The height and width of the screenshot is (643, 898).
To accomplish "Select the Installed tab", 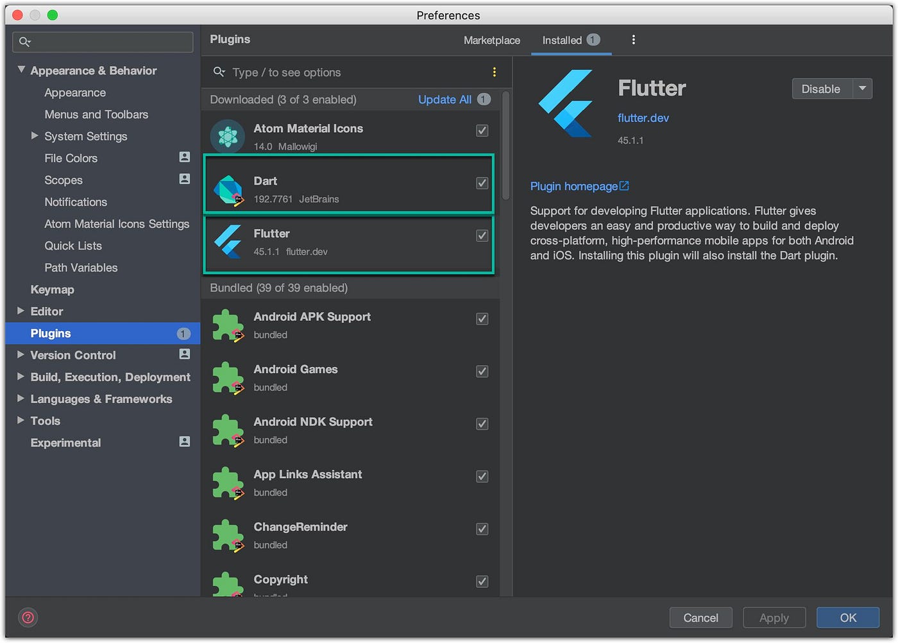I will click(562, 40).
